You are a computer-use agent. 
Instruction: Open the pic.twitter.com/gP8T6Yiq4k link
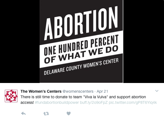click(133, 102)
